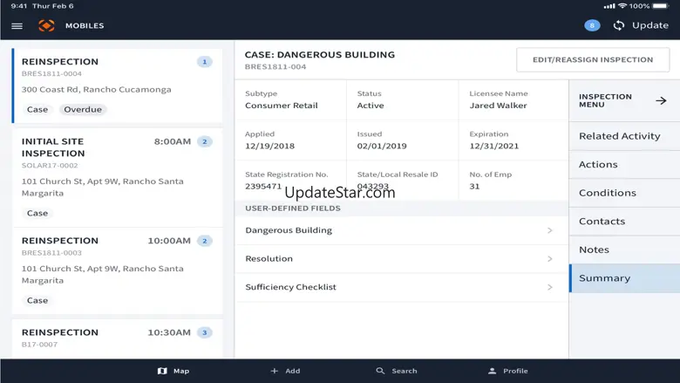Screen dimensions: 680x383
Task: Expand Sufficiency Checklist row chevron
Action: pyautogui.click(x=550, y=287)
